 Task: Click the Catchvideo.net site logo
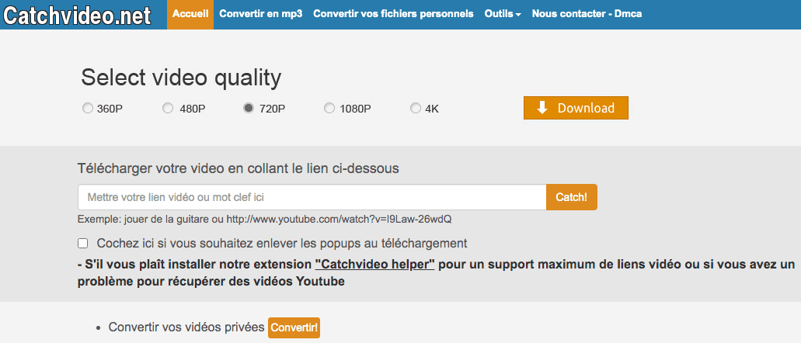click(x=78, y=16)
